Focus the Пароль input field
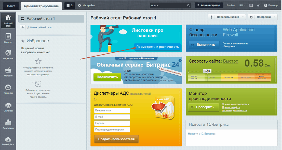The height and width of the screenshot is (150, 282). point(112,123)
